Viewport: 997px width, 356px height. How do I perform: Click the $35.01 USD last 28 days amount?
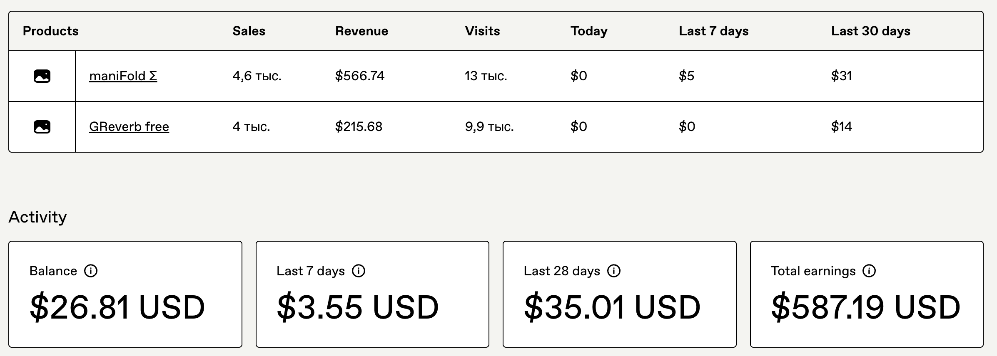tap(612, 307)
